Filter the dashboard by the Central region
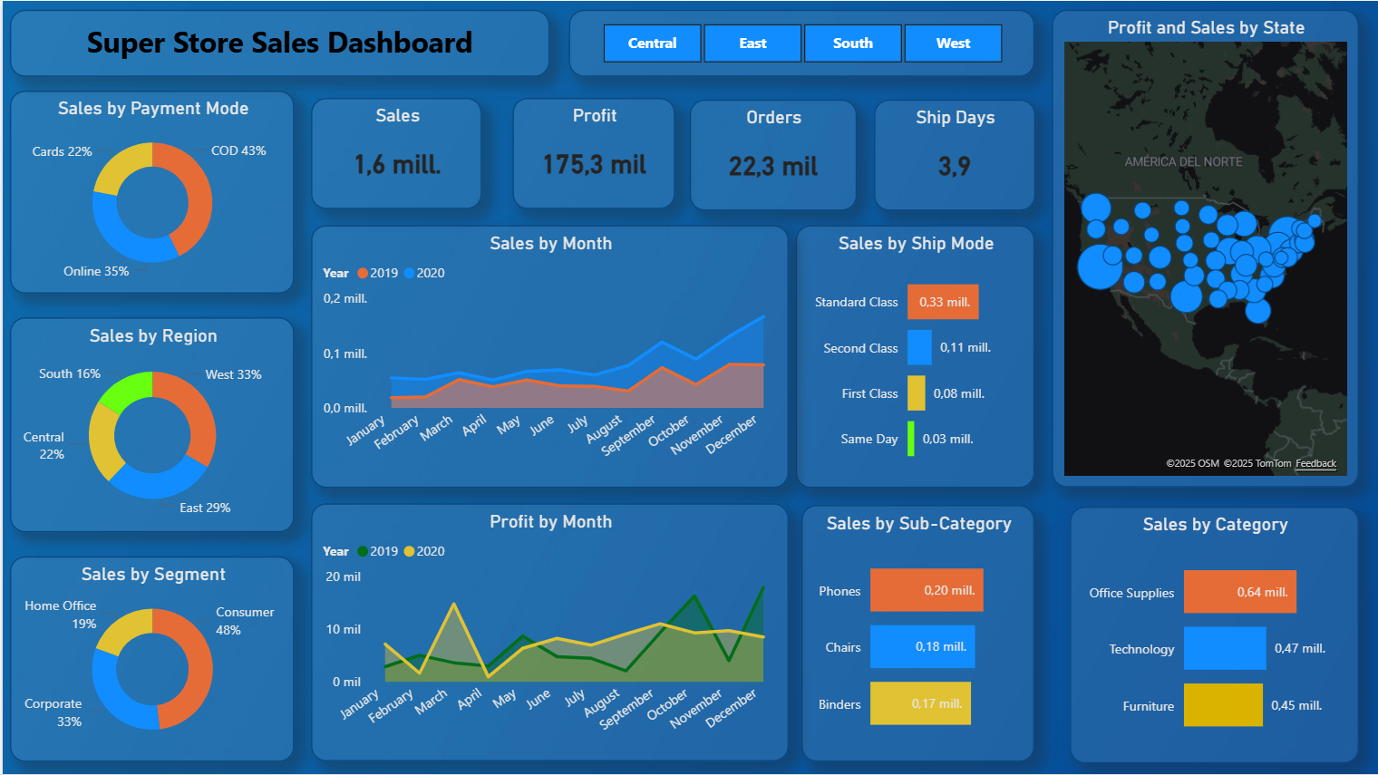The width and height of the screenshot is (1378, 775). tap(652, 43)
